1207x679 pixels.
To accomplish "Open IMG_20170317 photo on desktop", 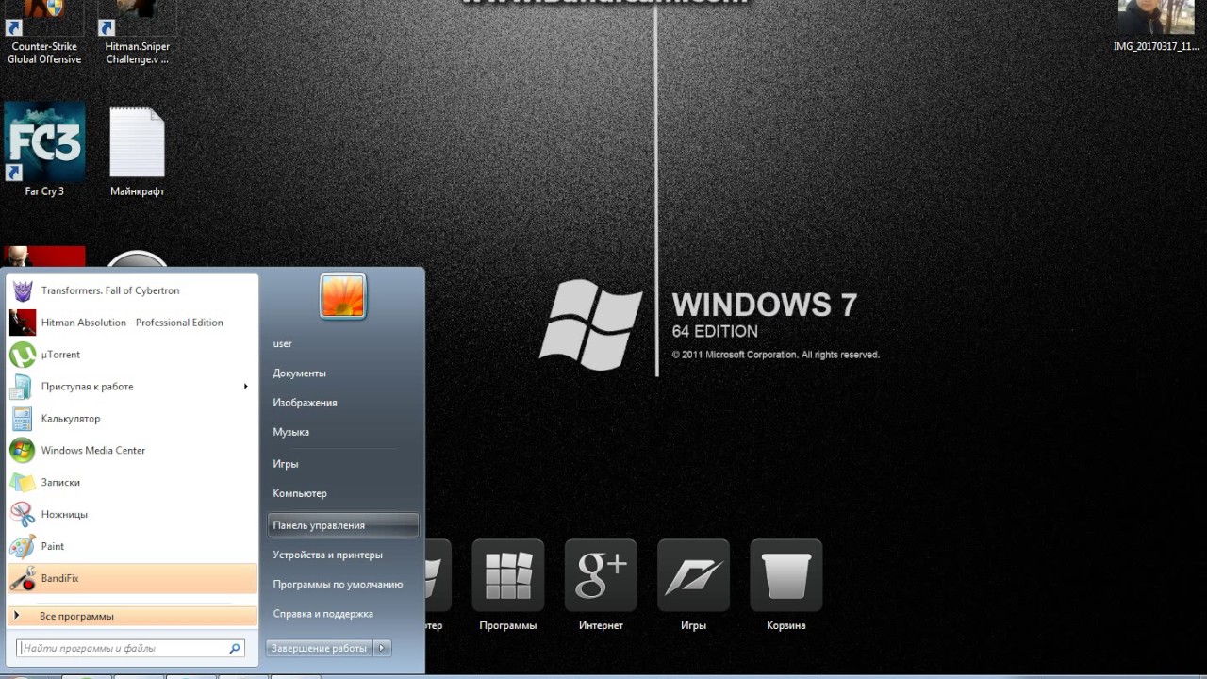I will [1156, 26].
